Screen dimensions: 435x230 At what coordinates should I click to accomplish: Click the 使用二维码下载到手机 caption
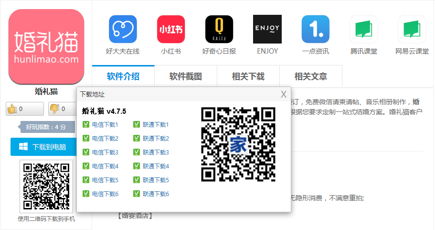click(x=46, y=219)
